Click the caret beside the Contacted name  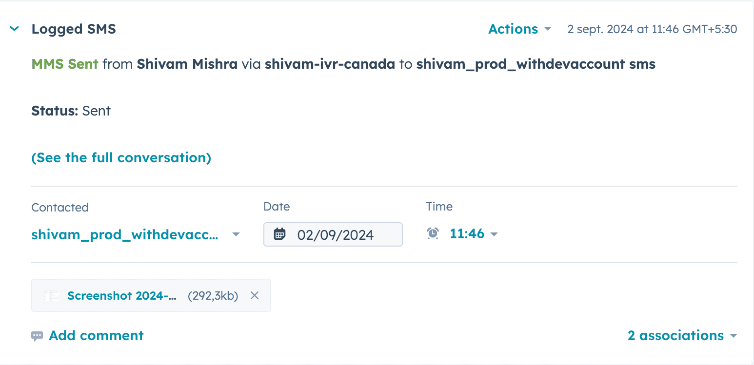[x=236, y=234]
